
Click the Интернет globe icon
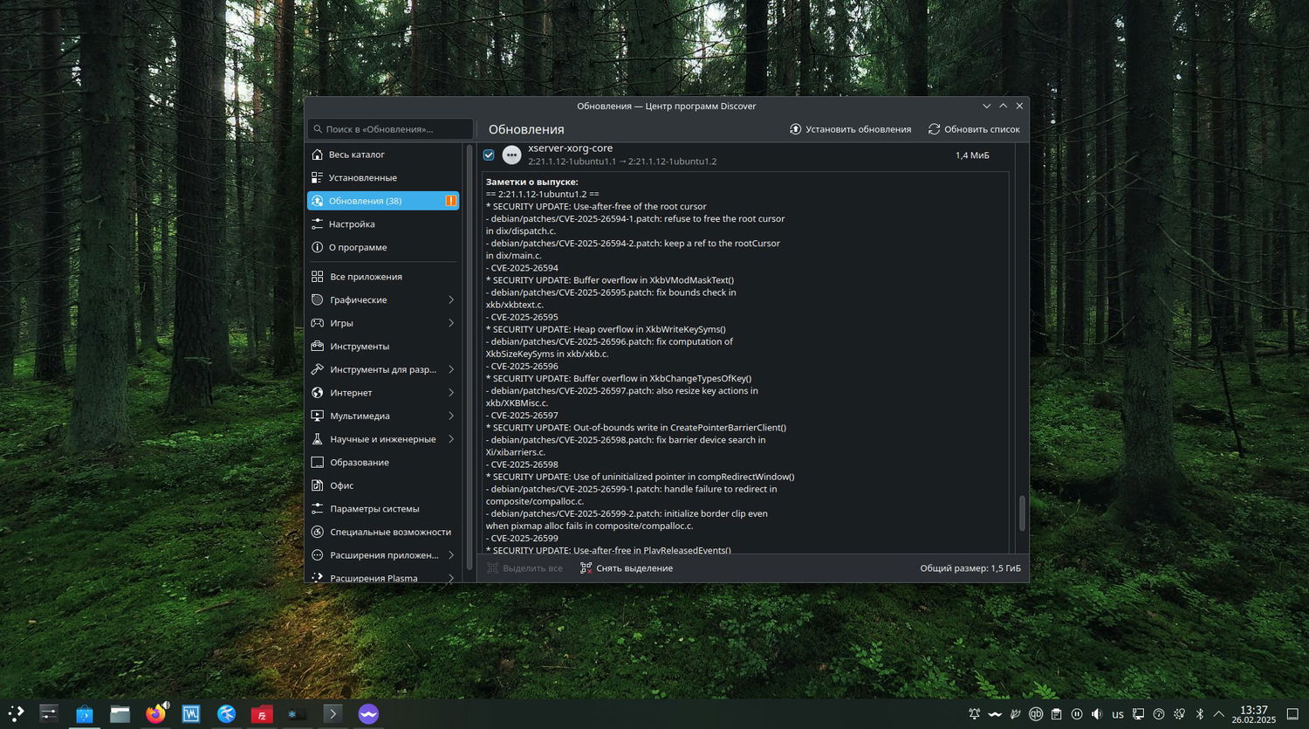318,393
